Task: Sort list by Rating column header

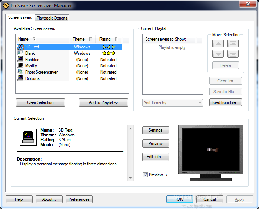Action: tap(109, 39)
